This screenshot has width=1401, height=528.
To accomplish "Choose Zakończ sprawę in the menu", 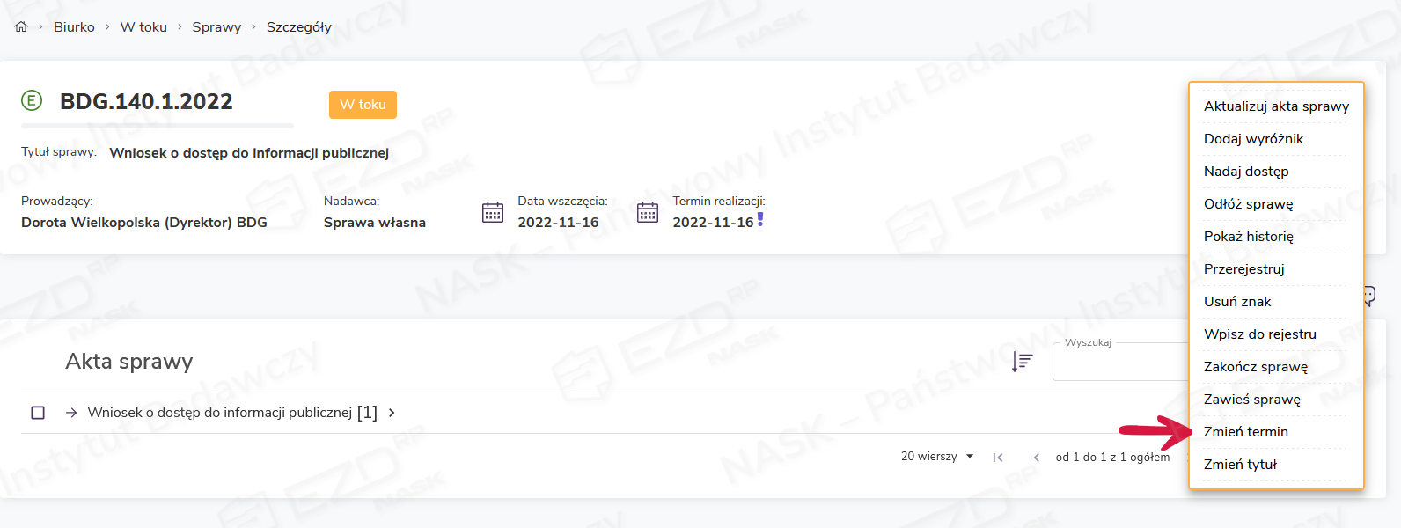I will point(1255,367).
